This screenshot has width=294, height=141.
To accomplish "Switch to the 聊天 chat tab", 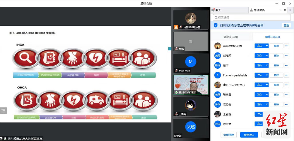I will (x=229, y=10).
